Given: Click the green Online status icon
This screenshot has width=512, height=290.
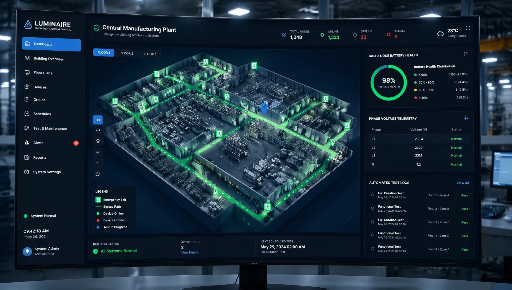Looking at the screenshot, I should point(322,35).
